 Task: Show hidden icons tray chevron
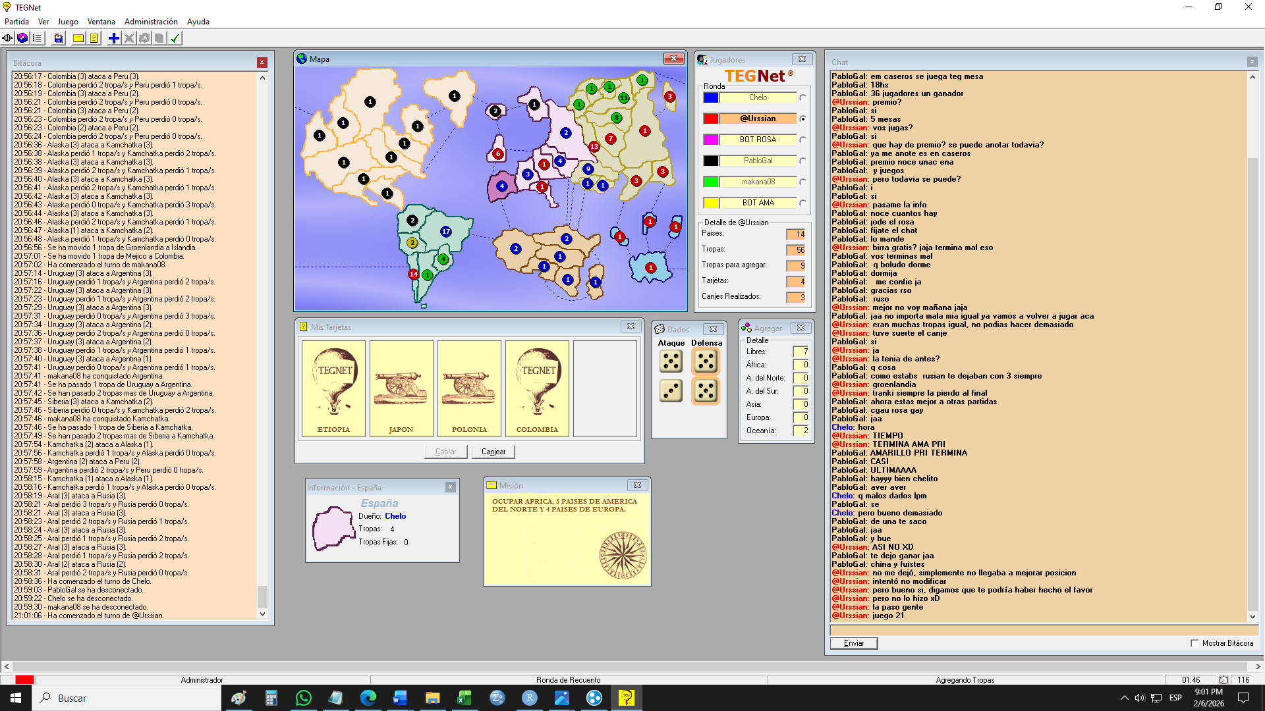click(x=1124, y=698)
